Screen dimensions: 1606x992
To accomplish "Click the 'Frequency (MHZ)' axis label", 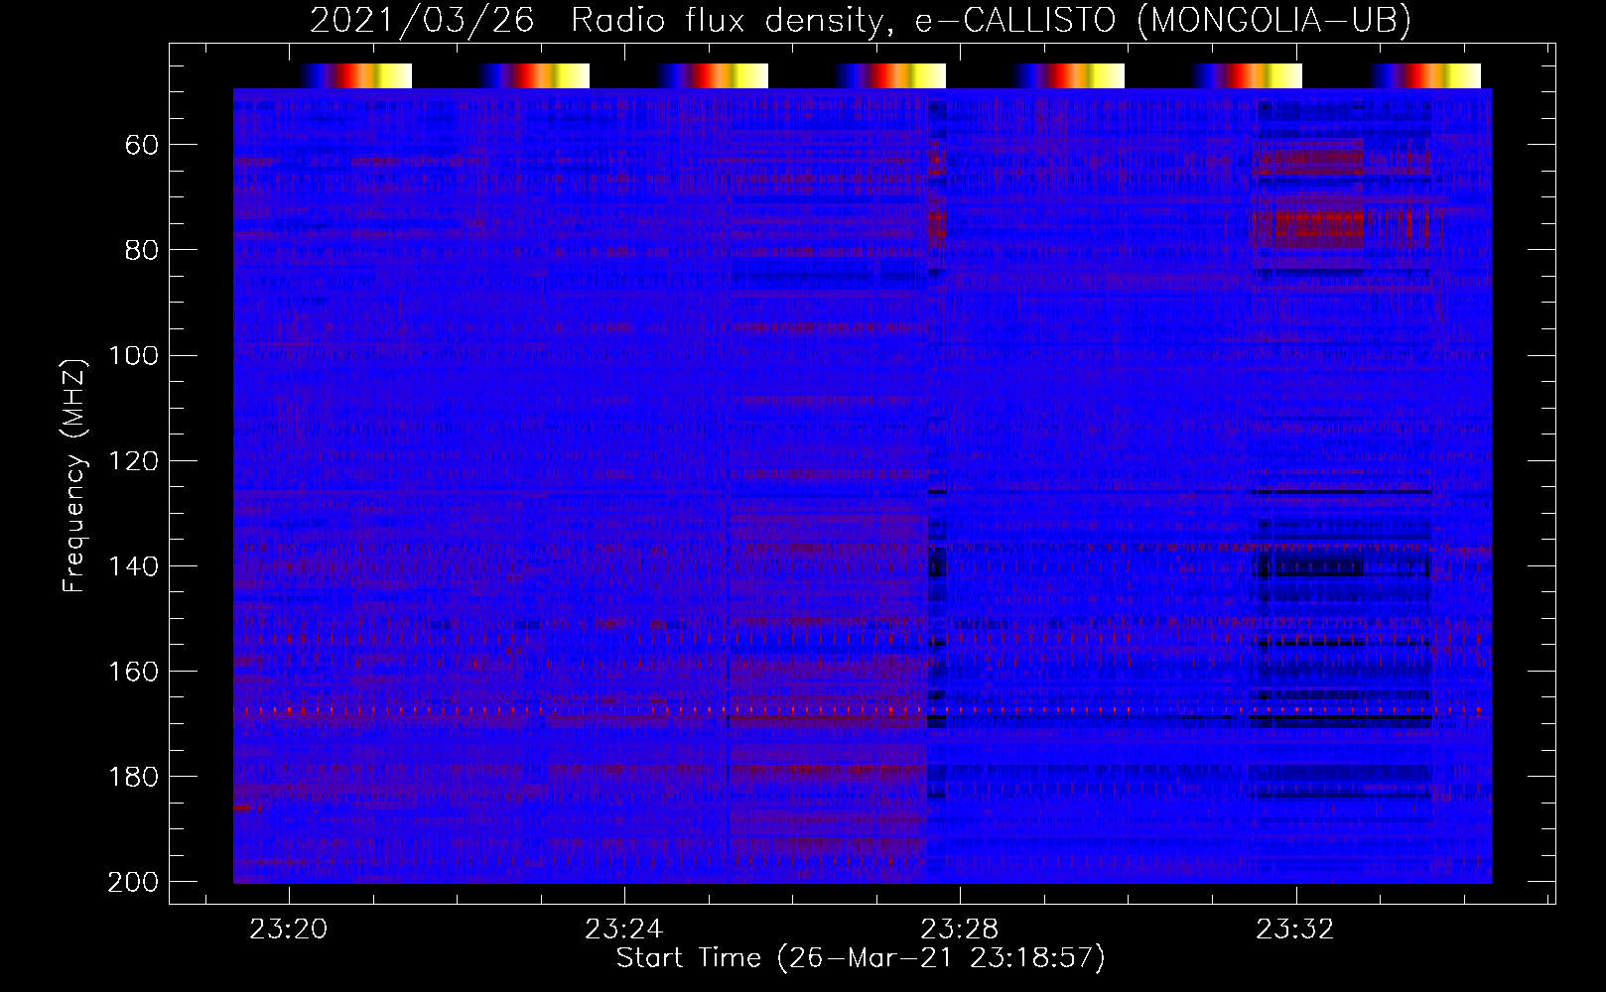I will pyautogui.click(x=74, y=475).
